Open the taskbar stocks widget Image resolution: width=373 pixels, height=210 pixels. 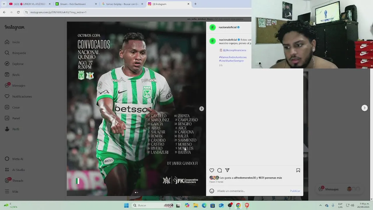click(10, 205)
